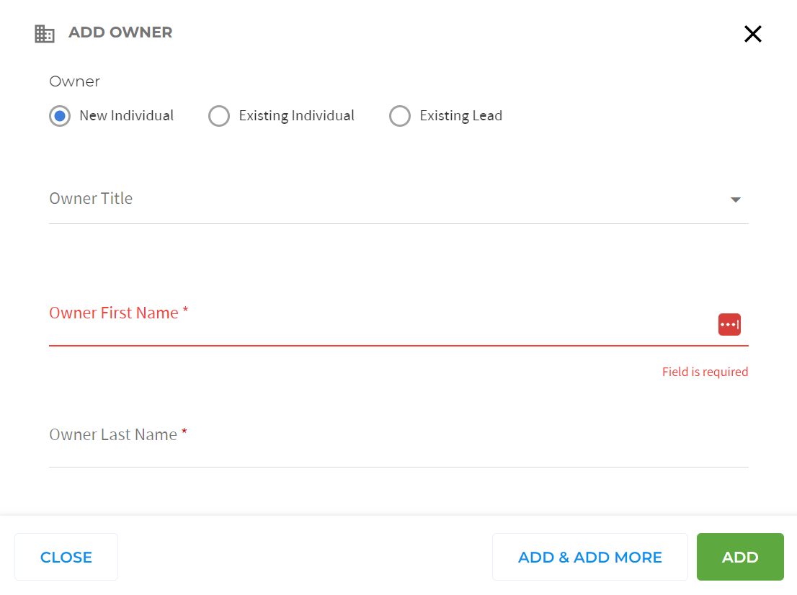797x595 pixels.
Task: Click the red underline of Owner First Name
Action: pyautogui.click(x=398, y=346)
